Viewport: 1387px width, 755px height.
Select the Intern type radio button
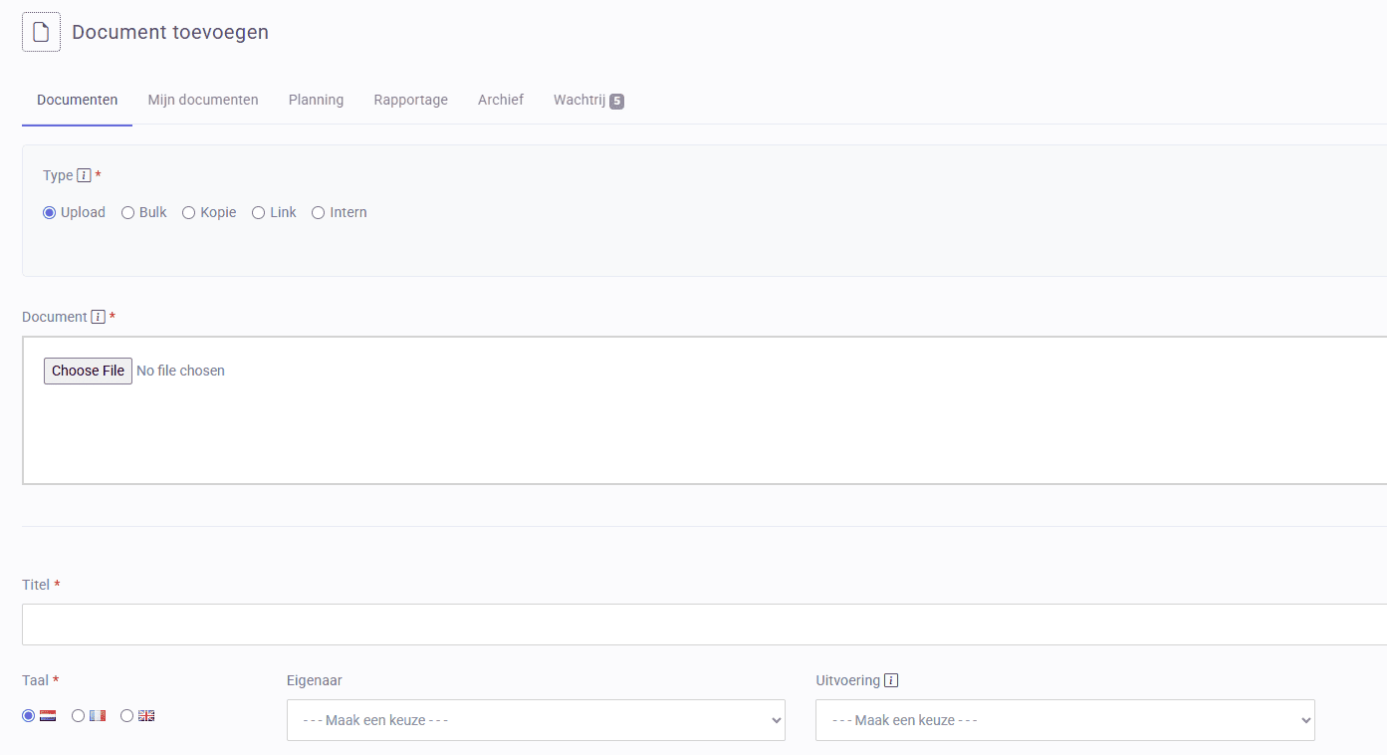(x=318, y=212)
